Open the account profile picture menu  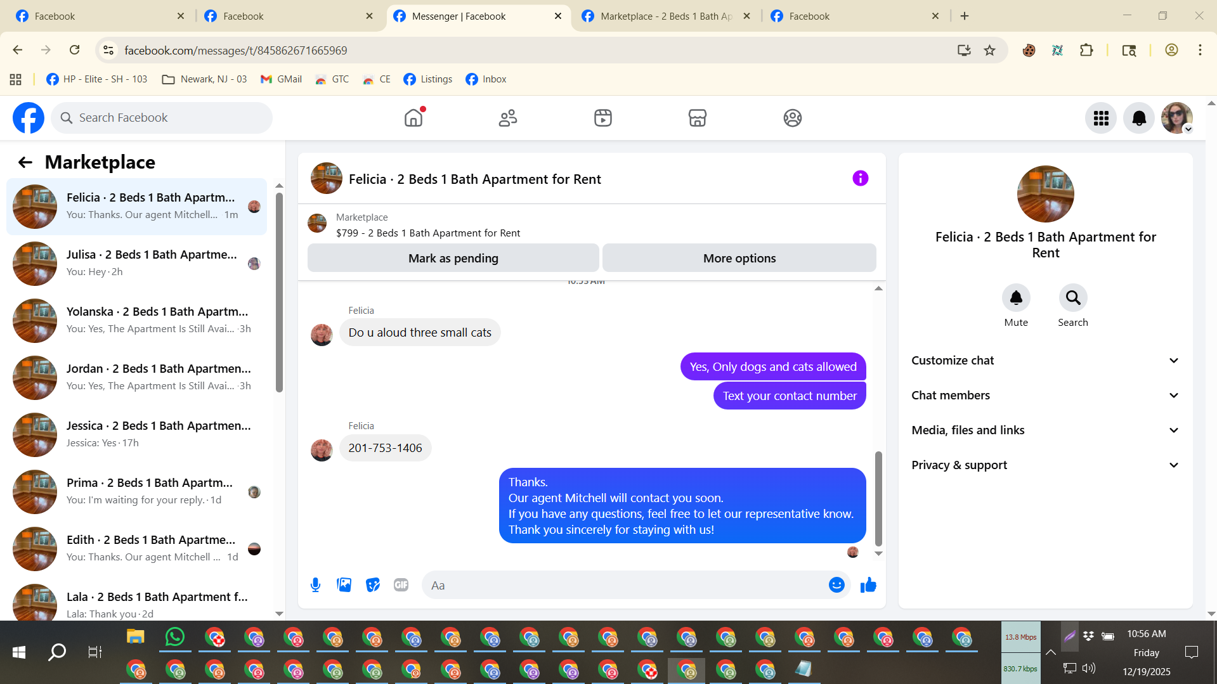pos(1177,118)
